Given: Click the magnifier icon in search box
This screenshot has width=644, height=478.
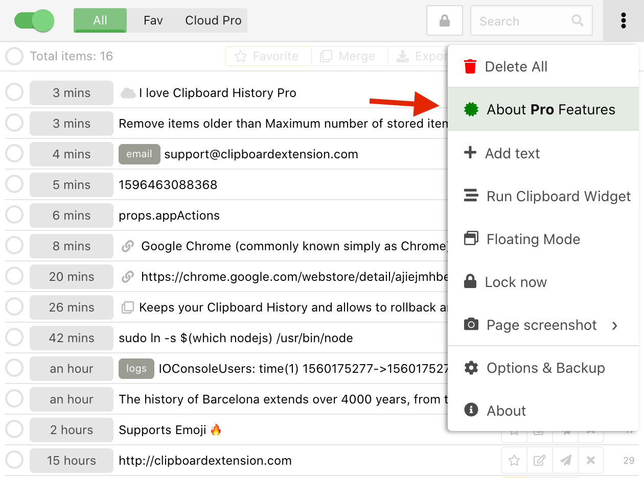Looking at the screenshot, I should tap(578, 20).
